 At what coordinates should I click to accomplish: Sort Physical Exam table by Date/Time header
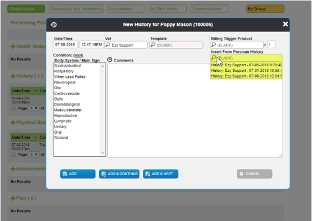tap(21, 138)
